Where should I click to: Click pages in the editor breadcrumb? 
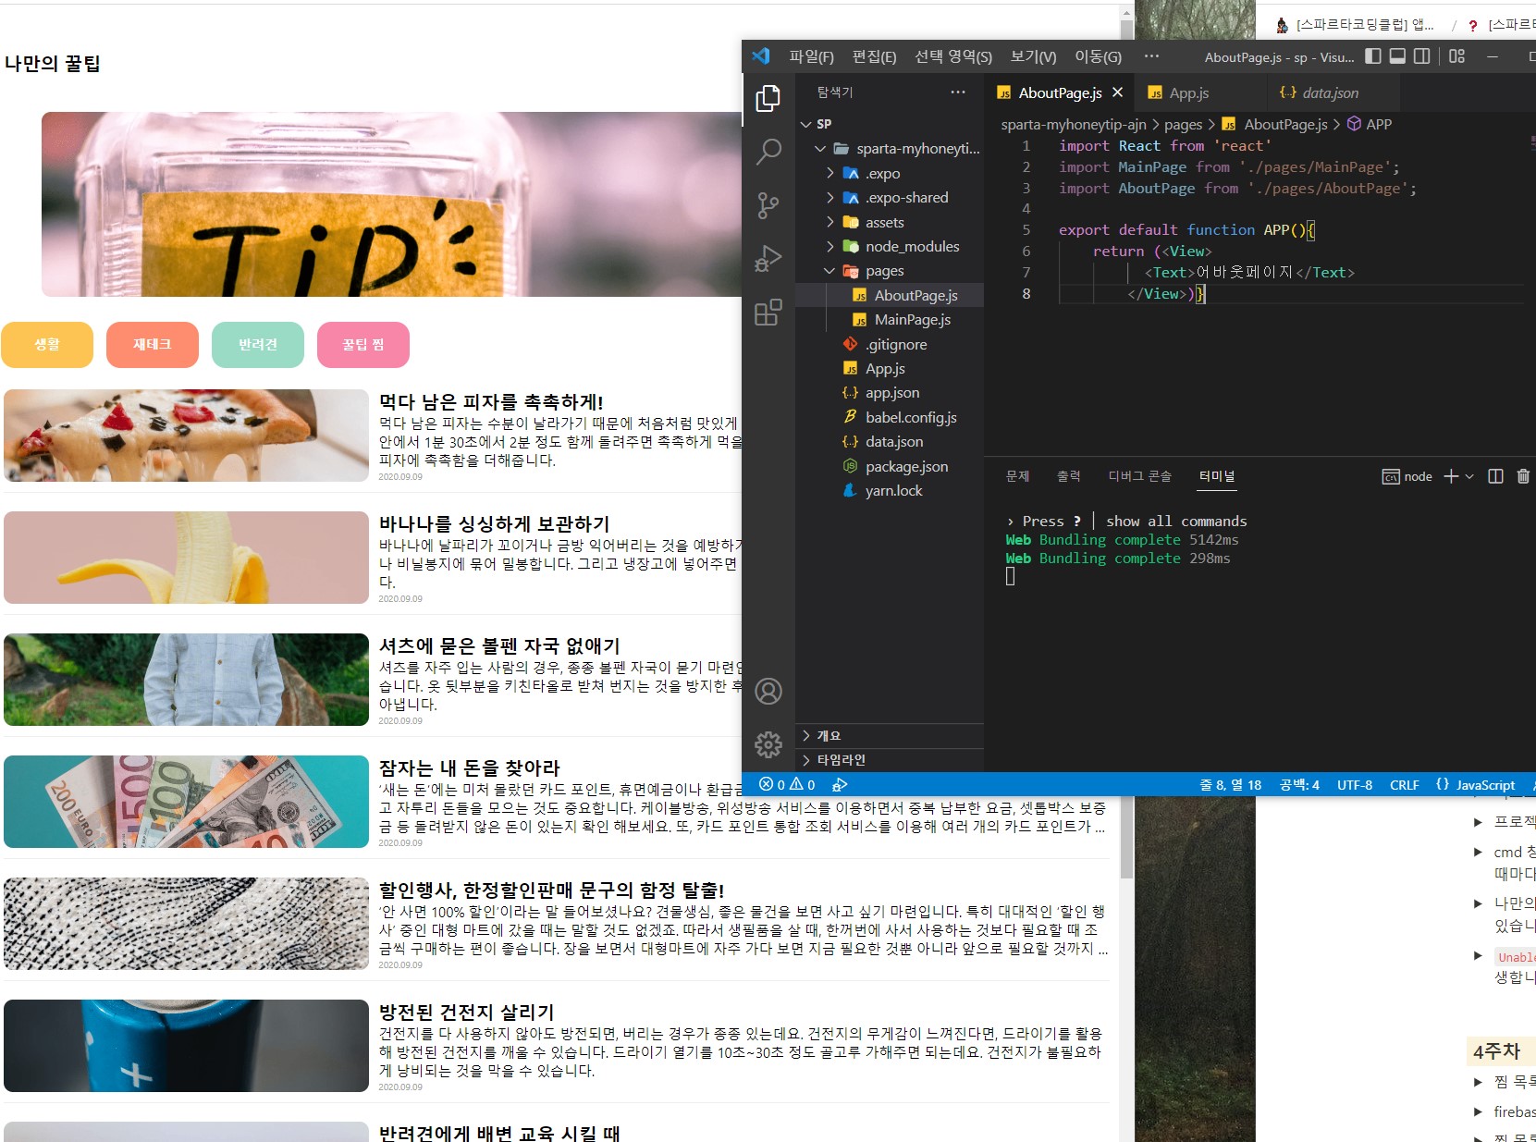click(x=1183, y=124)
